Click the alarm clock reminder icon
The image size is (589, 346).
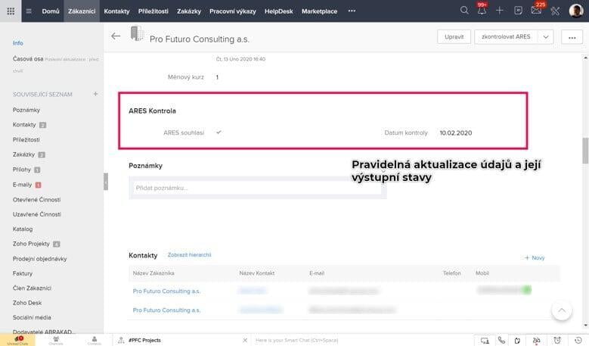557,340
